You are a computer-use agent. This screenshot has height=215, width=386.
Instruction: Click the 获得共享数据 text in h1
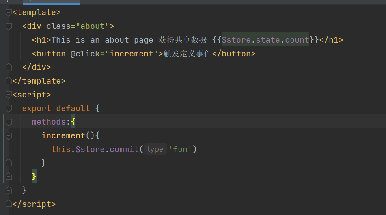click(x=183, y=40)
